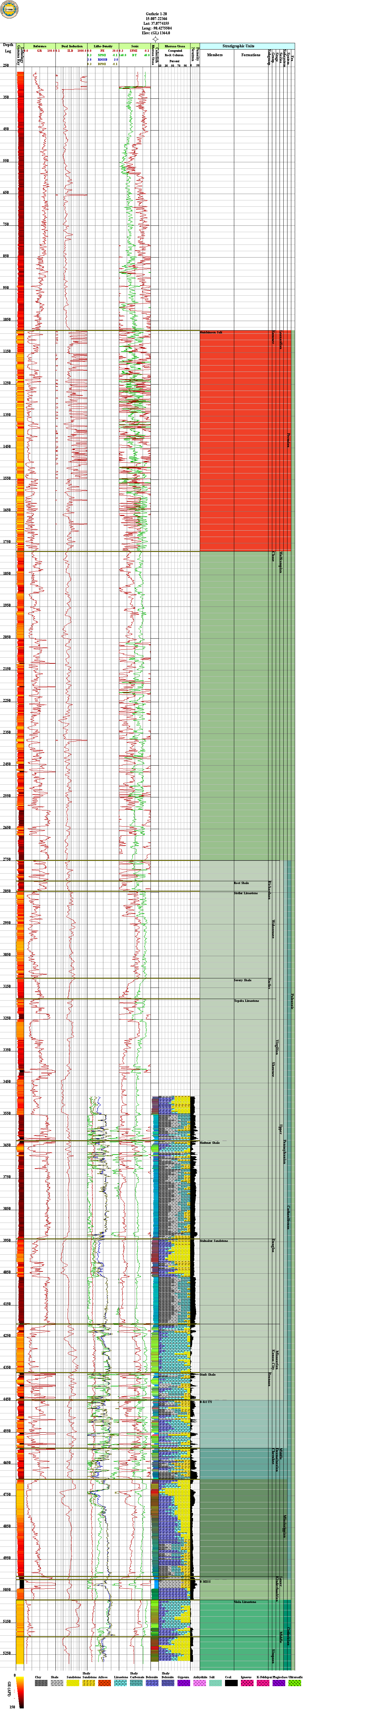The image size is (374, 1710).
Task: Click the "Stotler Limestone" formation label
Action: pos(246,894)
